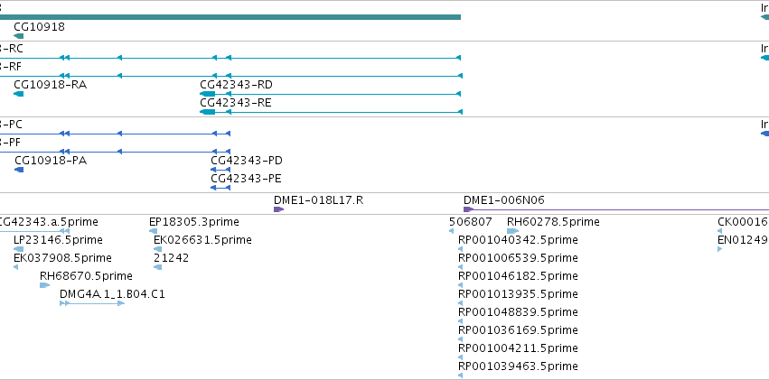Select the RH68670.5prime label

coord(87,276)
